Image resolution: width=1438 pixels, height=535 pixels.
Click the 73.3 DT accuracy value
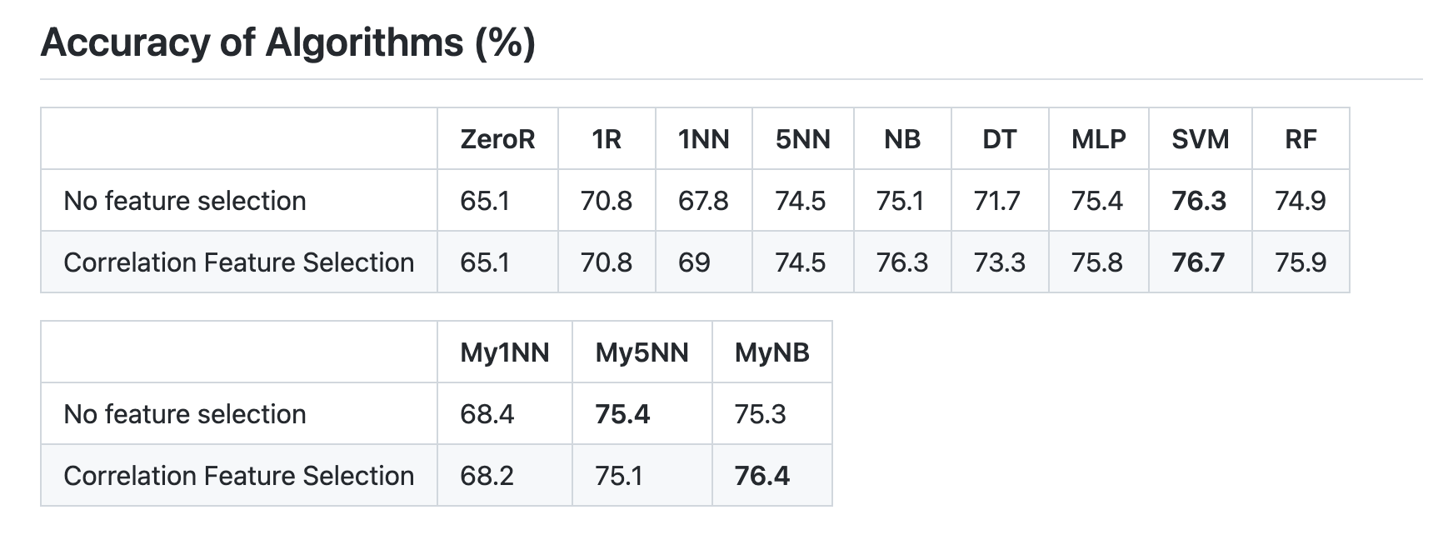(x=999, y=262)
